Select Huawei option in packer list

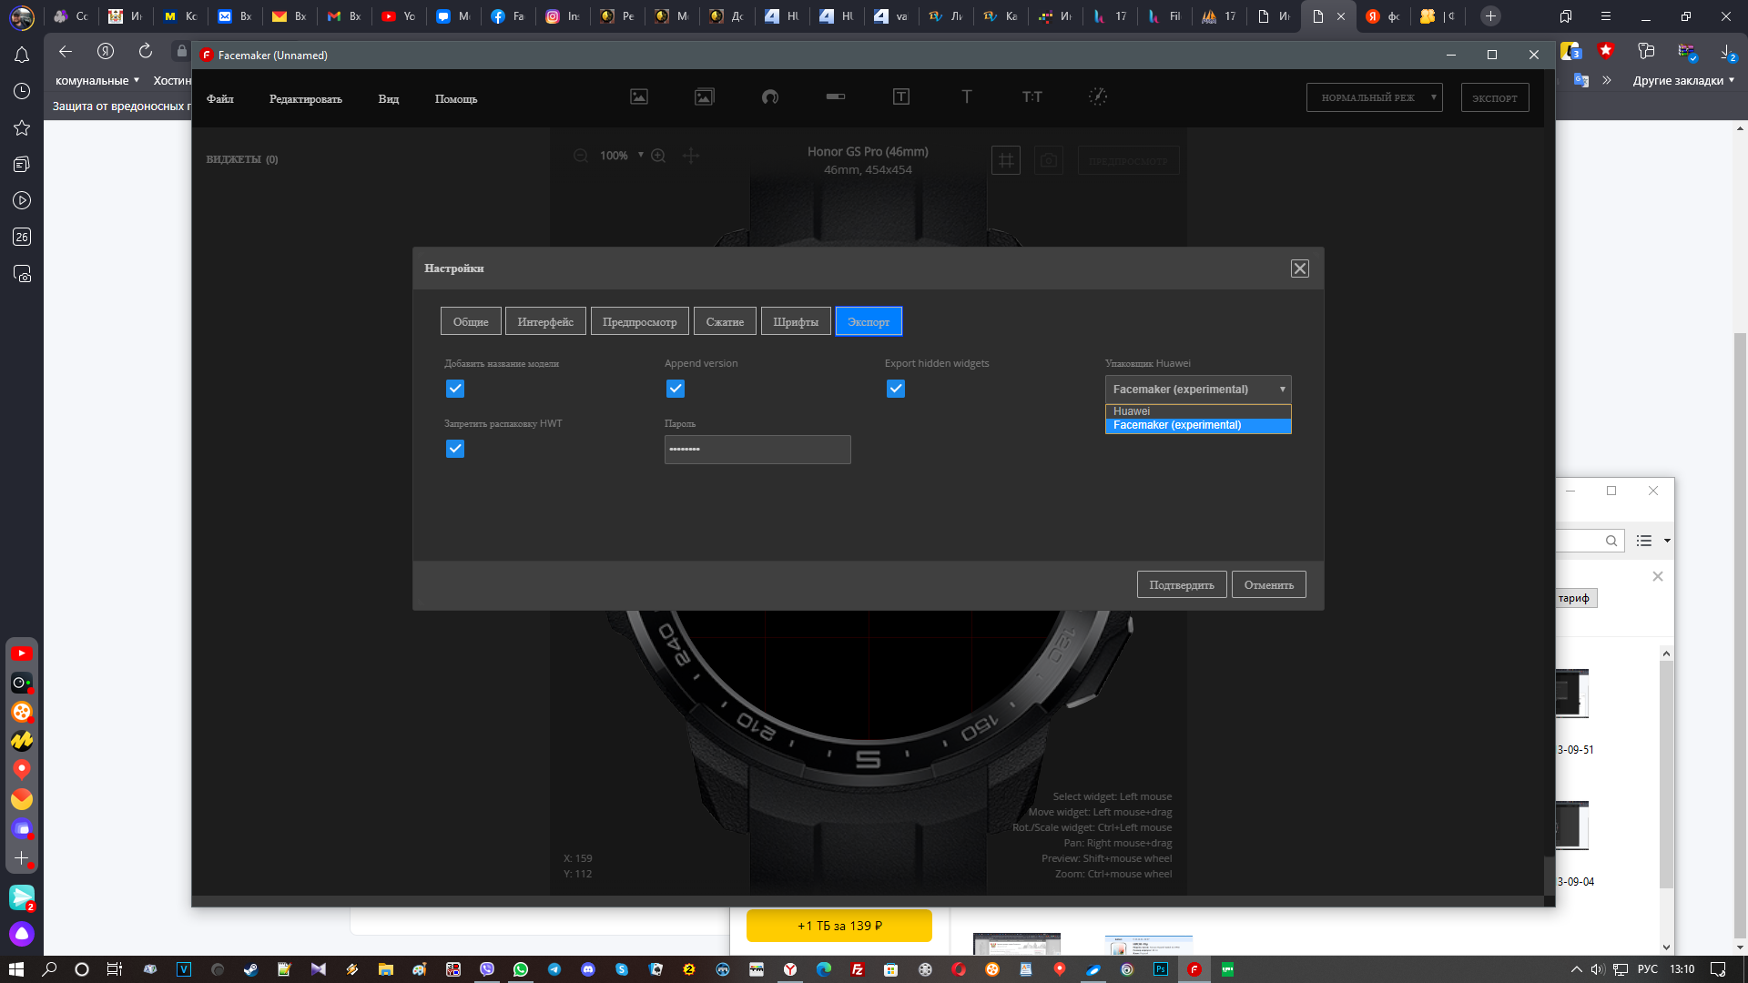point(1198,411)
